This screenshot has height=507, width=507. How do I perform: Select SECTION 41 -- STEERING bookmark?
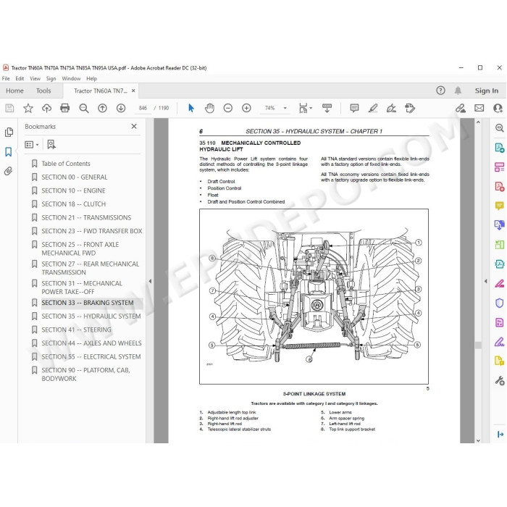[x=76, y=330]
